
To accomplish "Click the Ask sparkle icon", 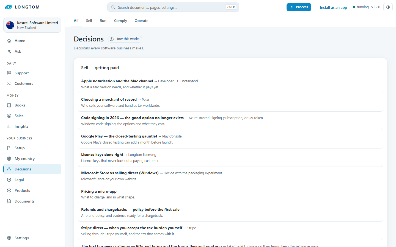I will click(x=9, y=51).
